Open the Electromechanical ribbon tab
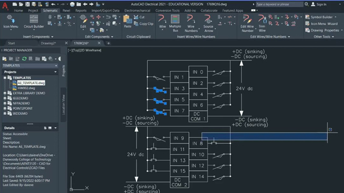This screenshot has height=193, width=344. (x=138, y=11)
